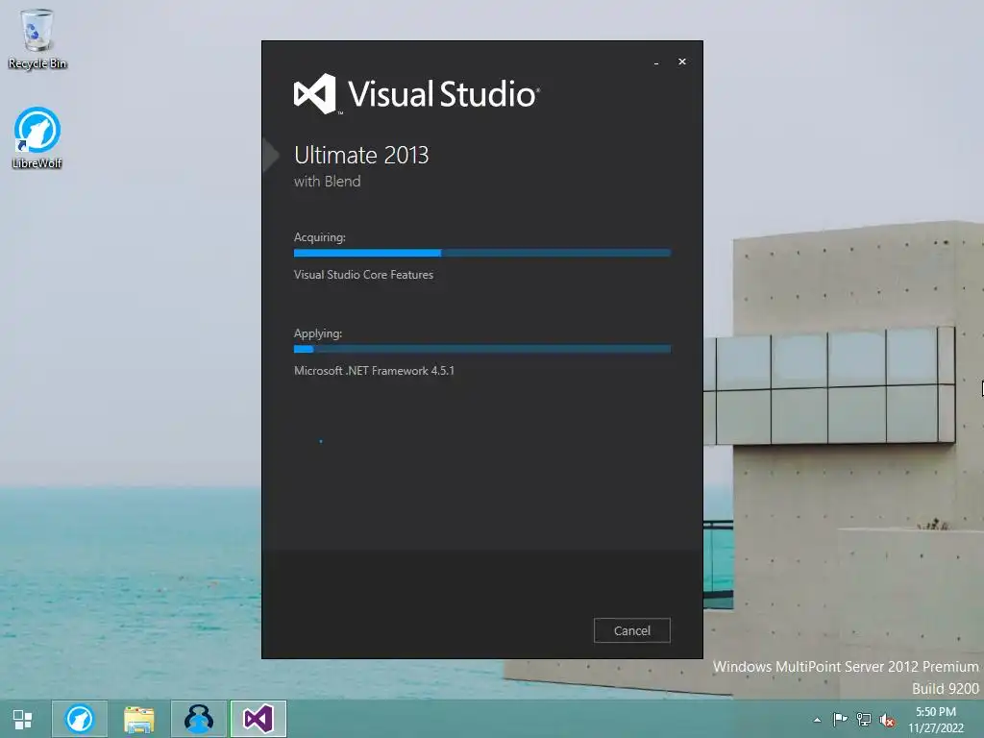Click 'Visual Studio Core Features' status text
Viewport: 984px width, 738px height.
pos(363,275)
